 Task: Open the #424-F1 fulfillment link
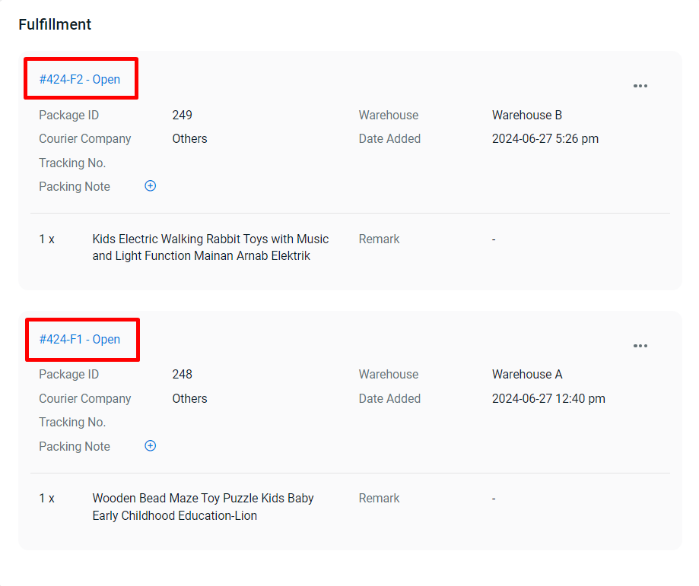[x=79, y=339]
